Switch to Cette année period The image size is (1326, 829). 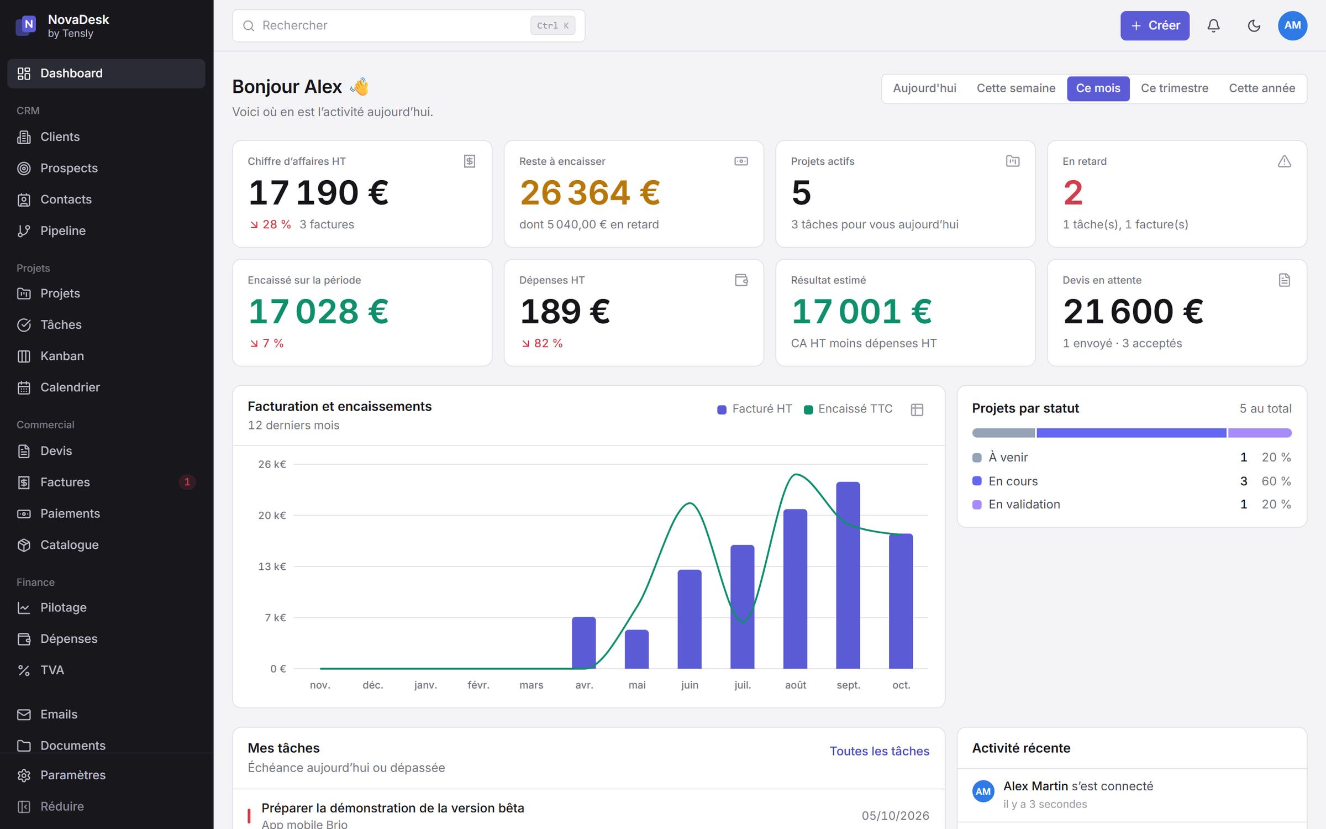pyautogui.click(x=1261, y=88)
